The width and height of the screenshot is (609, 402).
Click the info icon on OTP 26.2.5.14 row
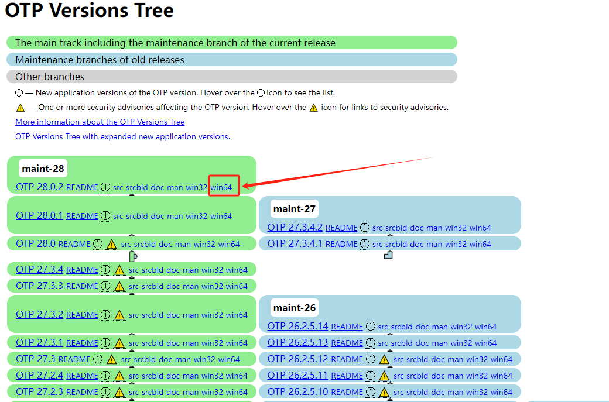pyautogui.click(x=371, y=327)
